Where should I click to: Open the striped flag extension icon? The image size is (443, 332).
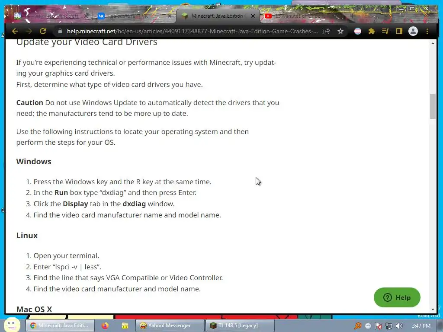tap(358, 31)
